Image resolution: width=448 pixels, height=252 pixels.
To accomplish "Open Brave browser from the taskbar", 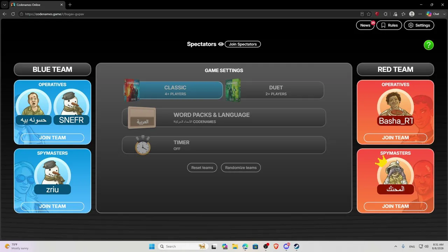I will pos(276,246).
